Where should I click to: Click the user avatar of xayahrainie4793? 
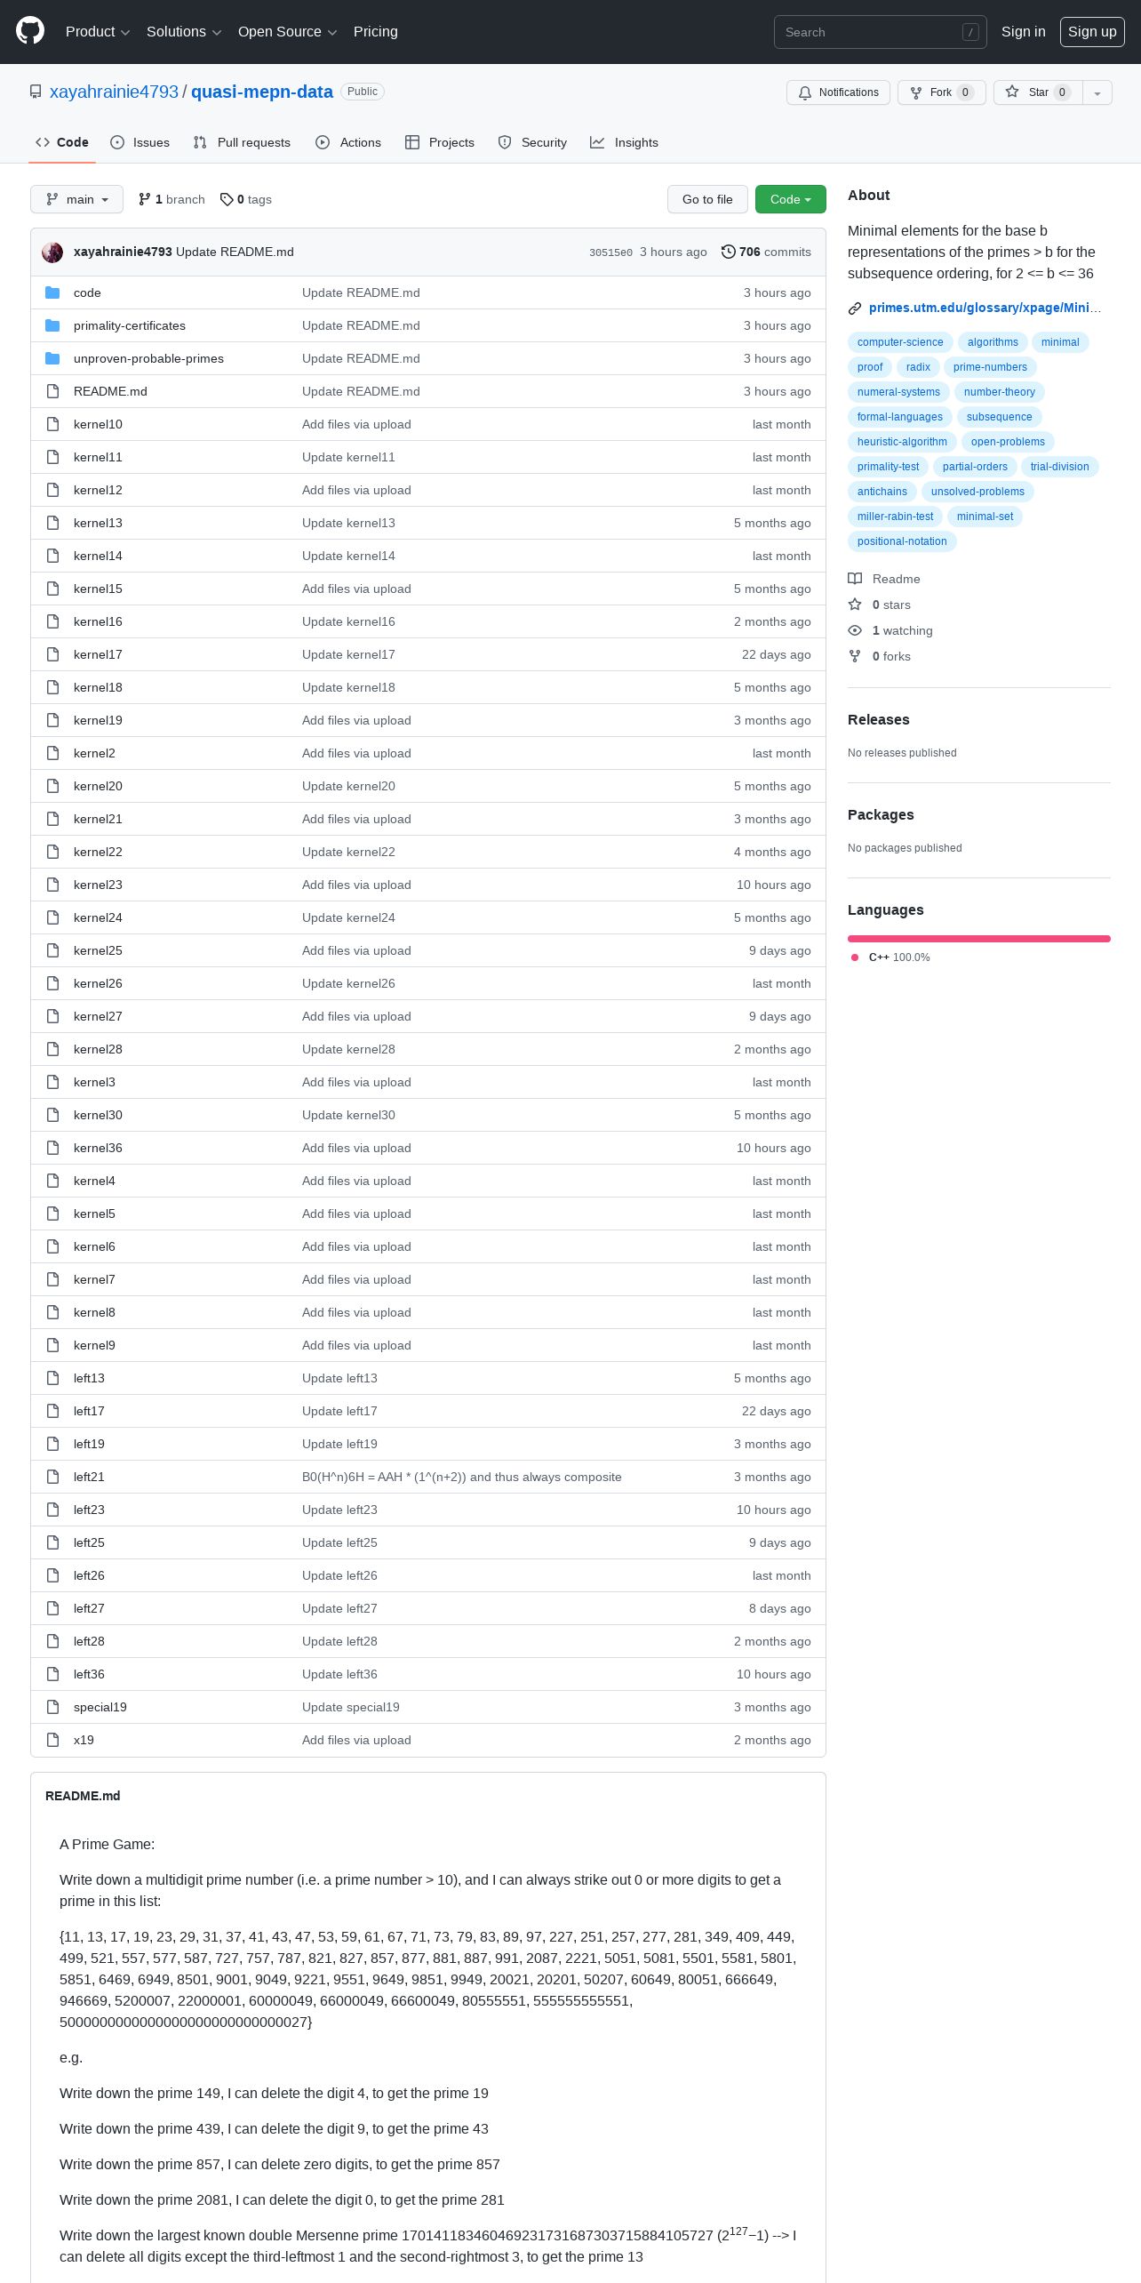click(52, 252)
